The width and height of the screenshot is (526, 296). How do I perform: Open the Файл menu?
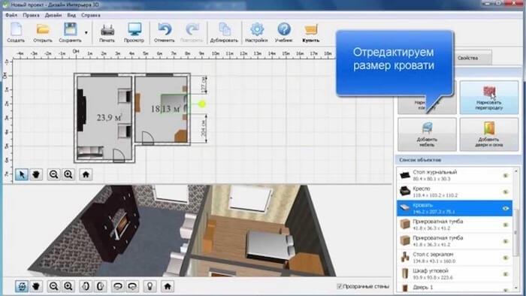(11, 15)
